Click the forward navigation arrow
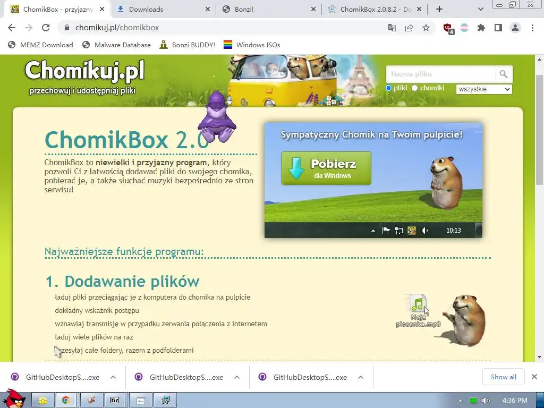Screen dimensions: 544x408 [29, 28]
